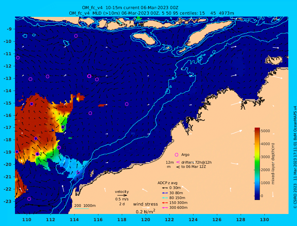Screen dimensions: 297x226
Task: Click the black velocity scale arrow
Action: [122, 195]
